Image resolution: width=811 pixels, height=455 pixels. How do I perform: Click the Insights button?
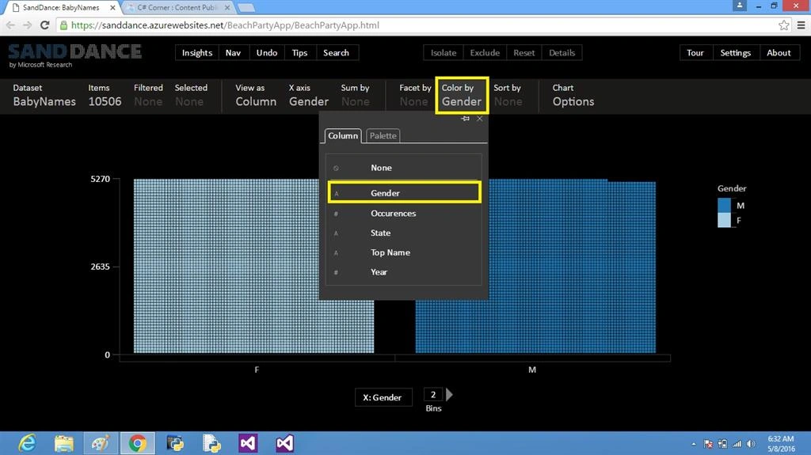pos(197,53)
